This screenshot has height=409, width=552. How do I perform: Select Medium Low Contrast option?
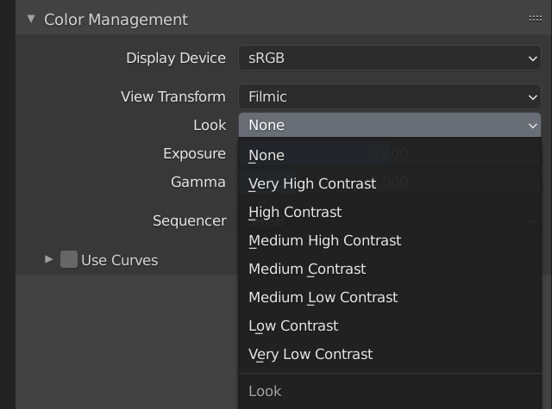coord(323,297)
